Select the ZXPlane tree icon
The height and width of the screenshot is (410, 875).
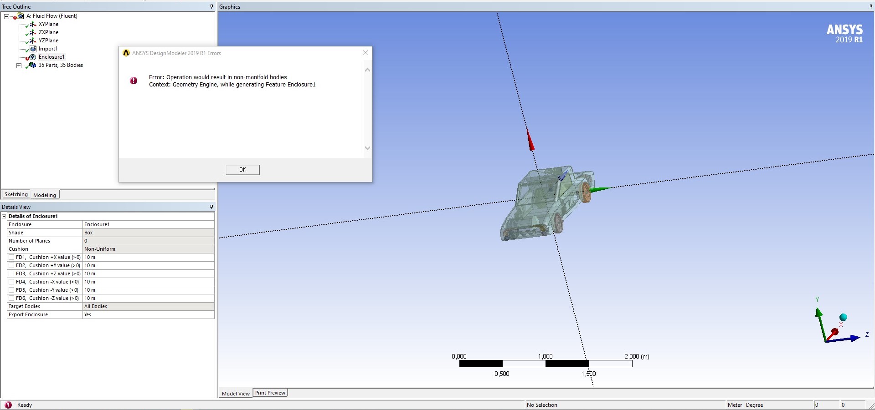(x=32, y=32)
